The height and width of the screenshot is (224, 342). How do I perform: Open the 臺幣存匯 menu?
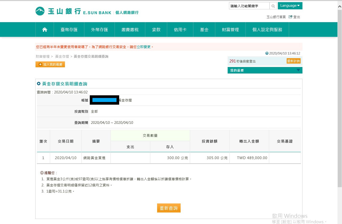click(69, 30)
